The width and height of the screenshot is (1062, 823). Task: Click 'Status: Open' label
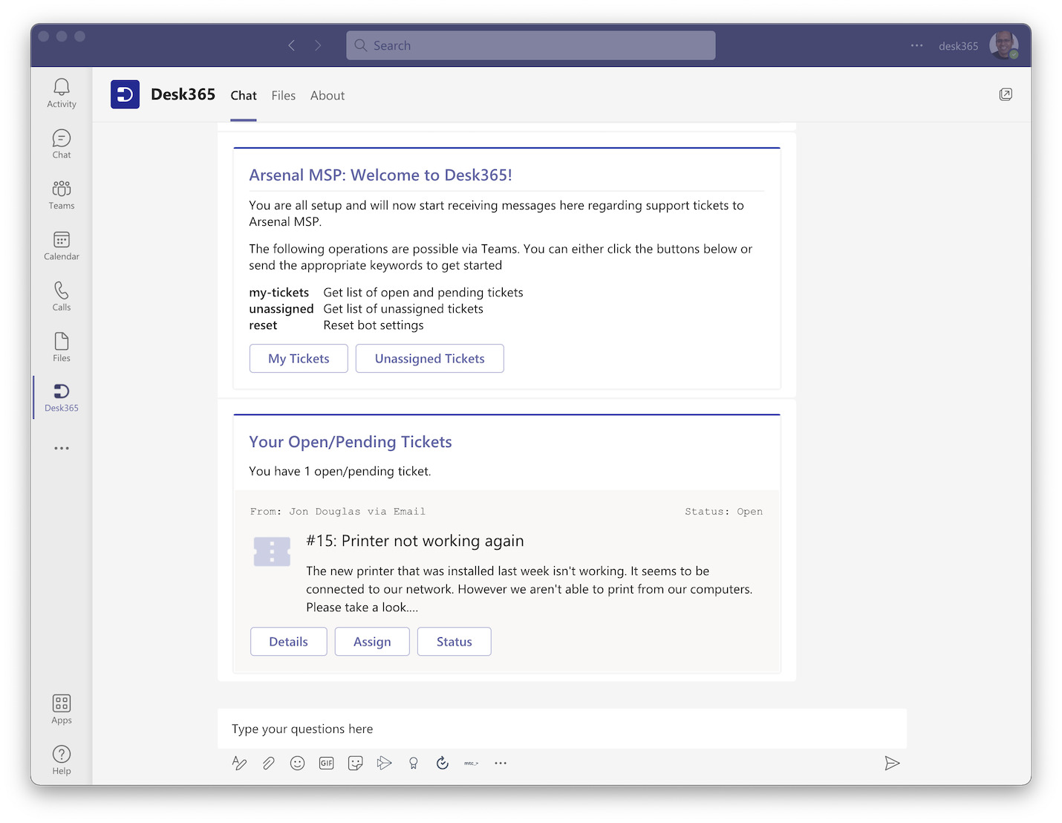[724, 512]
